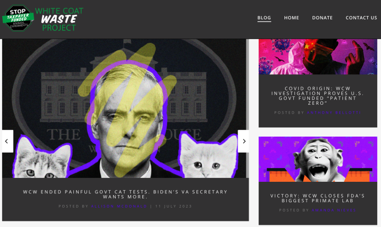381x227 pixels.
Task: Select Contact Us in navigation
Action: pyautogui.click(x=361, y=18)
